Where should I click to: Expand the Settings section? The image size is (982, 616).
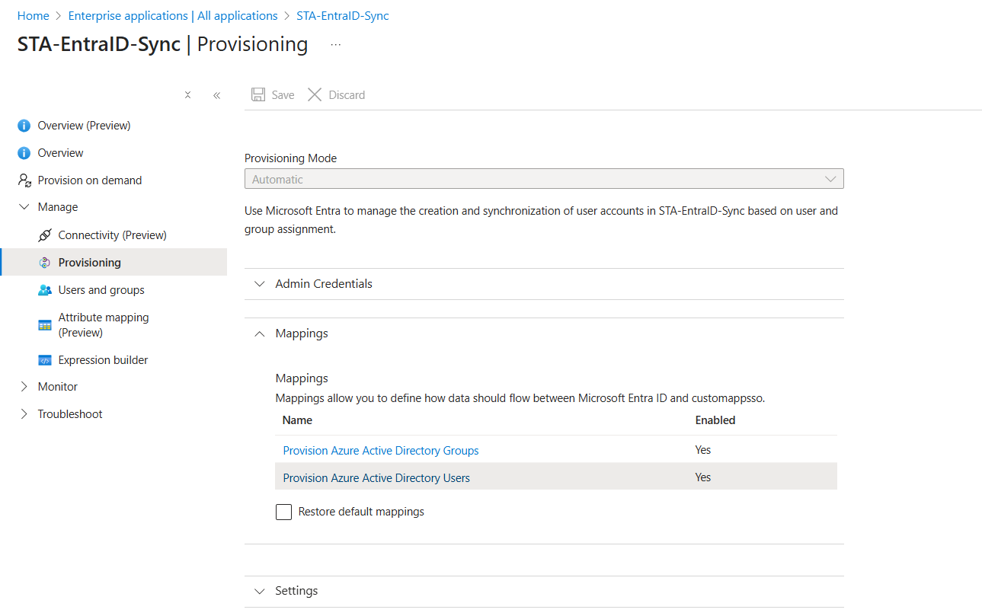click(x=261, y=591)
